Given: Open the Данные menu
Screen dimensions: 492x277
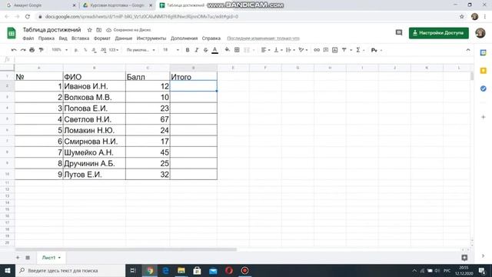Looking at the screenshot, I should (x=123, y=38).
